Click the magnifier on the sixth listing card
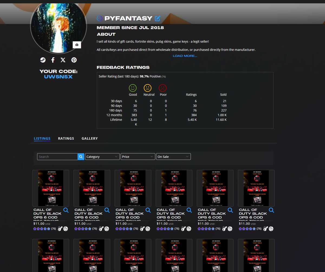 point(271,210)
